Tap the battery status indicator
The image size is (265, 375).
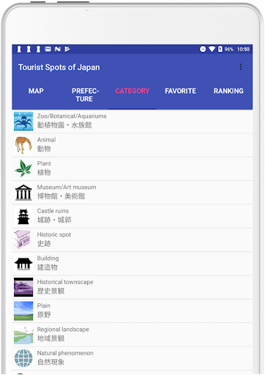click(x=220, y=49)
